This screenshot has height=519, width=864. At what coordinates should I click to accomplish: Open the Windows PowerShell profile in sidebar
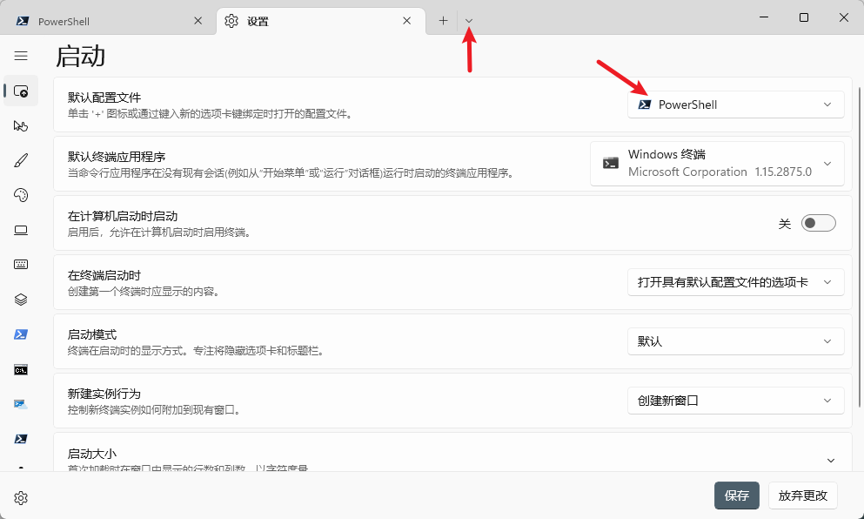tap(21, 334)
